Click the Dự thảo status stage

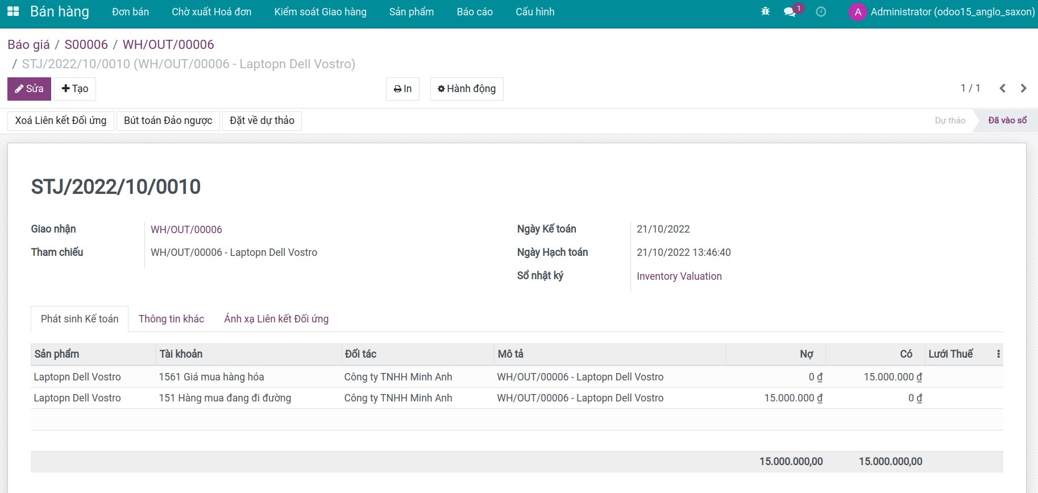click(x=950, y=121)
